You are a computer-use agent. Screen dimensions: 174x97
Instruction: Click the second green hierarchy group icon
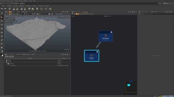[17, 9]
